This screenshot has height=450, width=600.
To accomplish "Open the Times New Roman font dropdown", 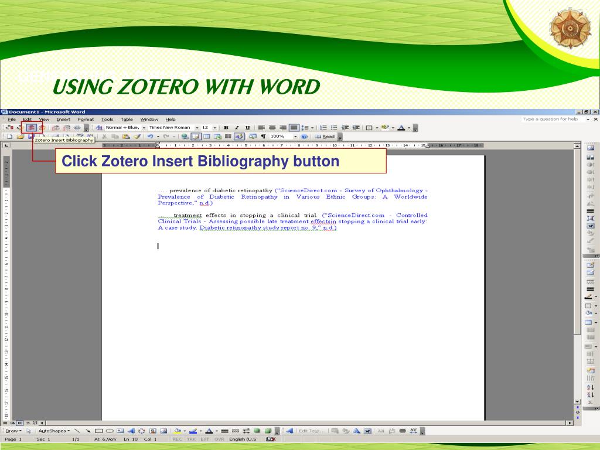I will coord(197,128).
